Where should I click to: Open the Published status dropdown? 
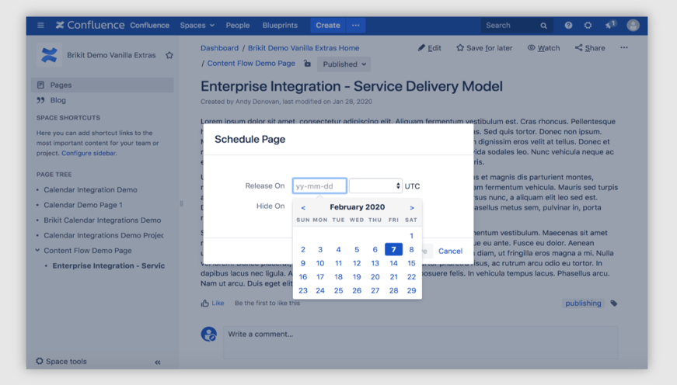344,64
